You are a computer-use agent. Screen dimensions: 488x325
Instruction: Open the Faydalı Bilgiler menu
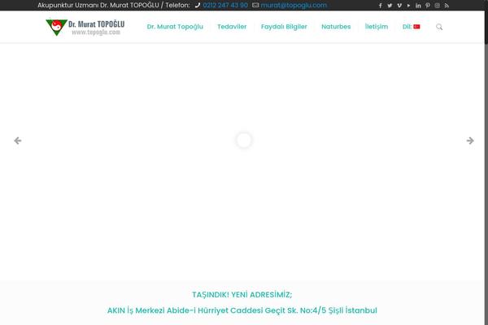[x=284, y=27]
